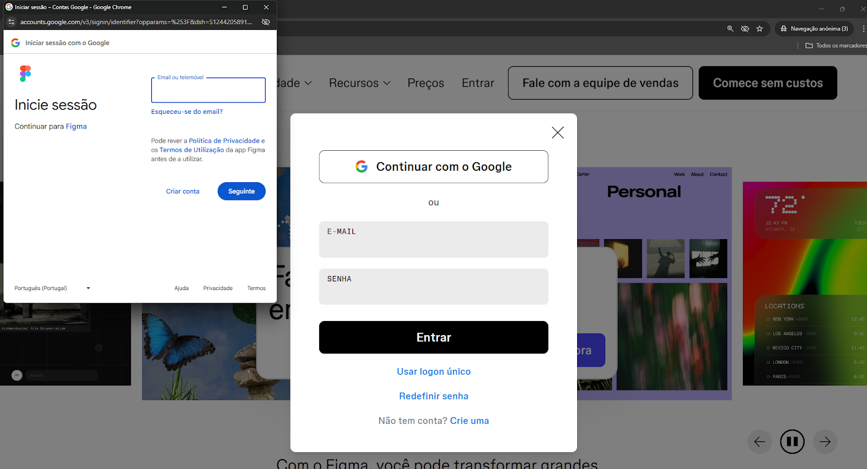Viewport: 867px width, 469px height.
Task: Go to the previous slide with the left arrow
Action: pyautogui.click(x=760, y=442)
